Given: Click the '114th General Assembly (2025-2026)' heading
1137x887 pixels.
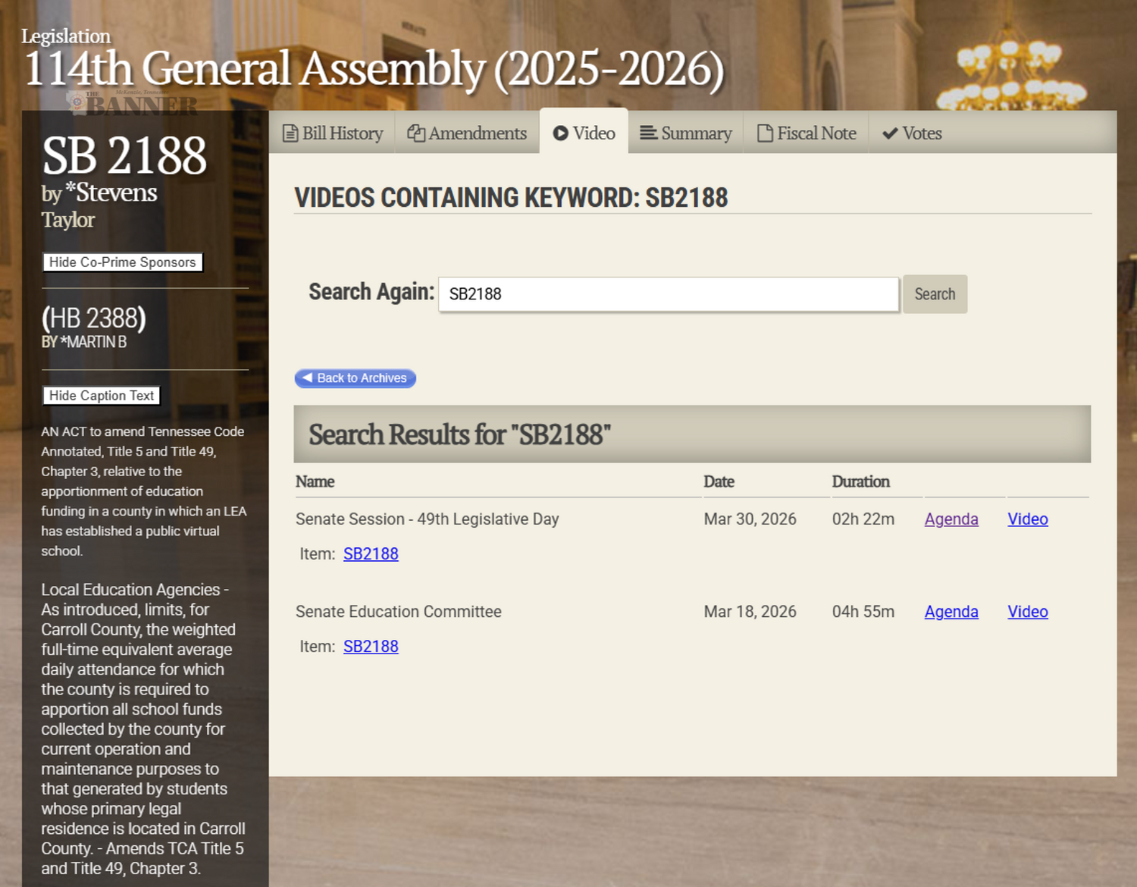Looking at the screenshot, I should 374,68.
